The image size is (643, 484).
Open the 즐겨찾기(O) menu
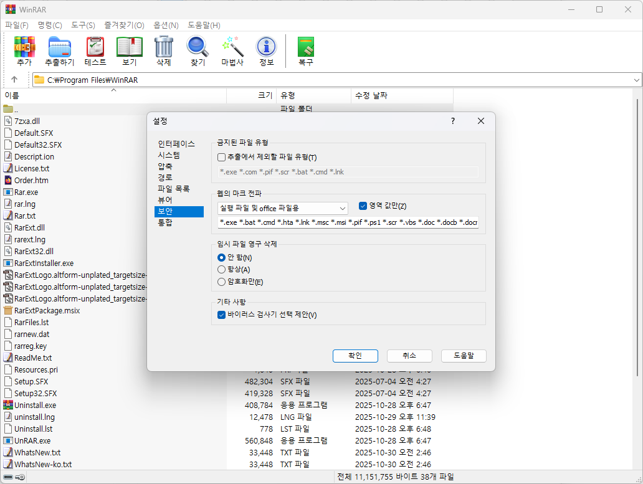coord(124,26)
